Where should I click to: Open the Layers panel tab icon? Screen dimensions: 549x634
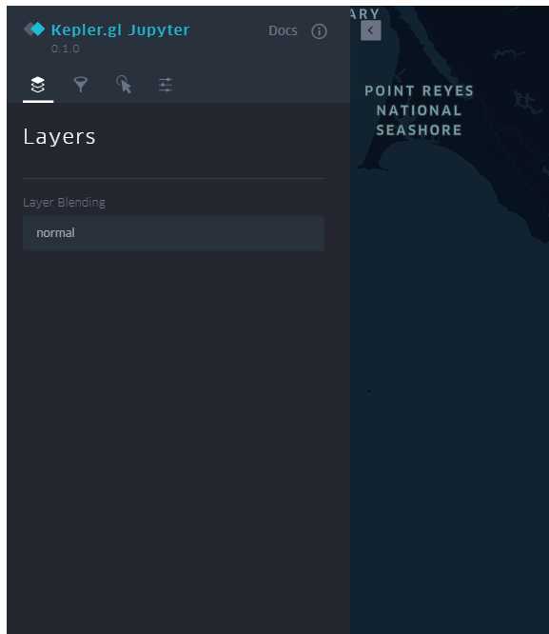click(38, 85)
